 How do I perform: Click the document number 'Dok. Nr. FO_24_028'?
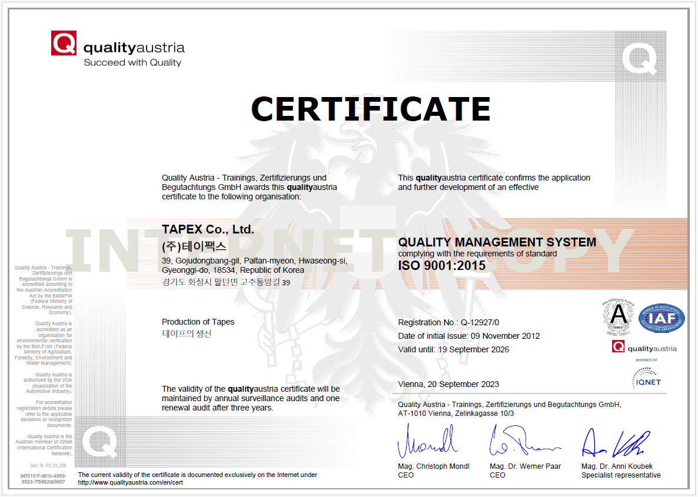point(48,466)
